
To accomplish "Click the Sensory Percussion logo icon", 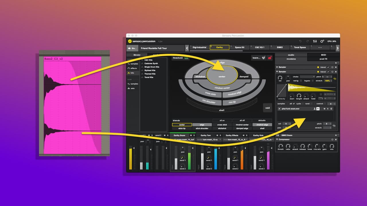I will click(x=130, y=41).
